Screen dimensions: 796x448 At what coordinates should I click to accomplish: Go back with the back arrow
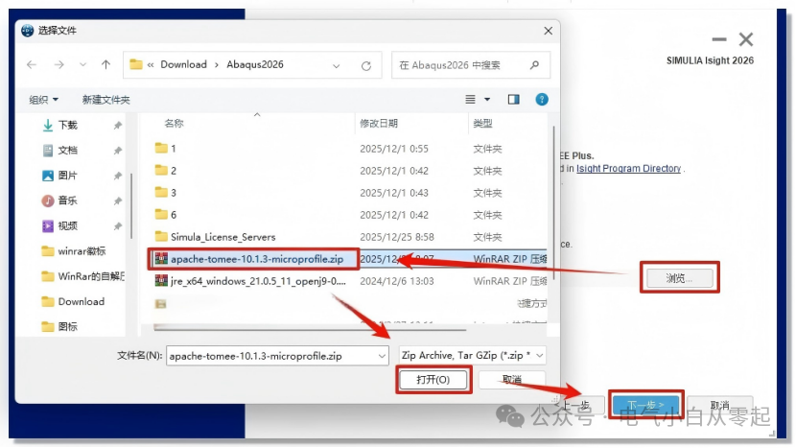[32, 64]
